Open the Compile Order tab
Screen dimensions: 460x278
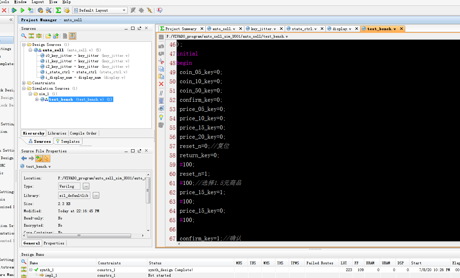tap(83, 133)
